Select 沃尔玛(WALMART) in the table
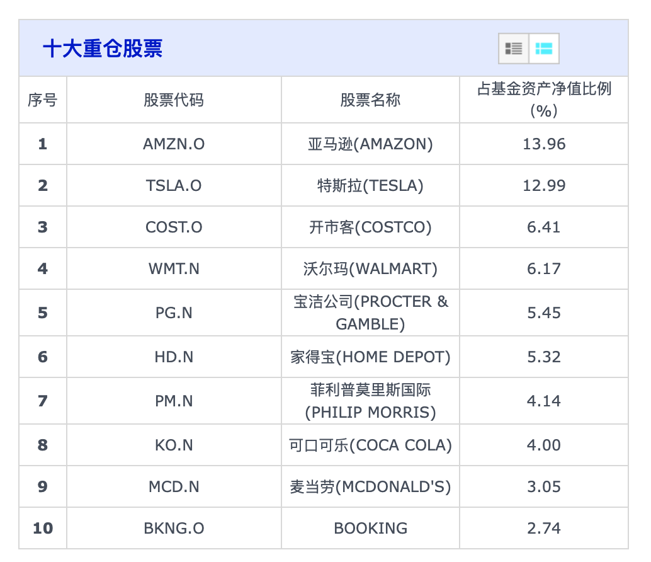Viewport: 651px width, 562px height. tap(370, 268)
